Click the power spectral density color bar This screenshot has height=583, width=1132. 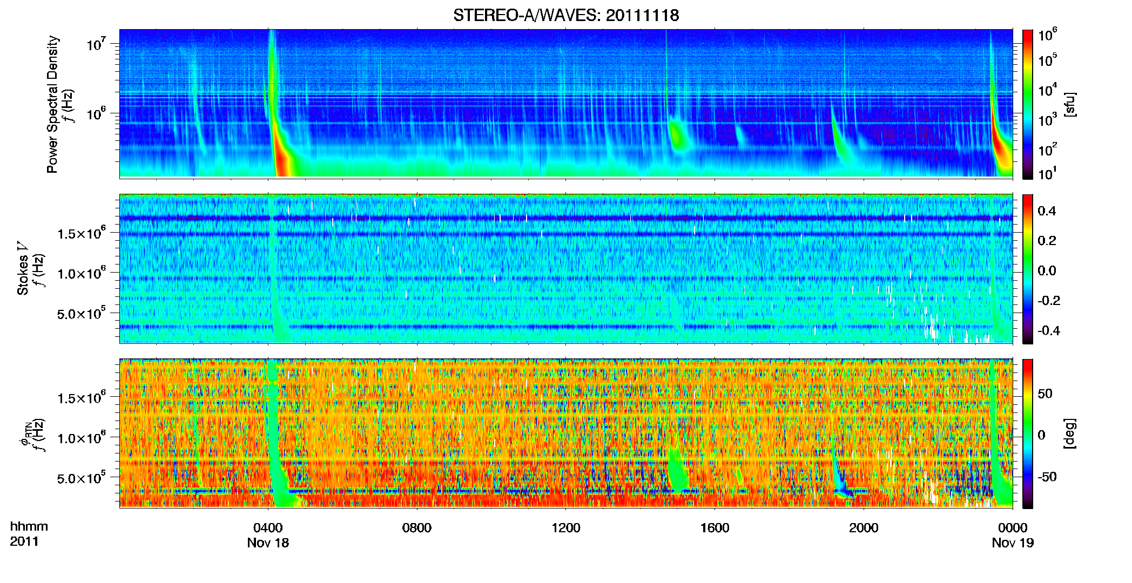pos(1028,104)
